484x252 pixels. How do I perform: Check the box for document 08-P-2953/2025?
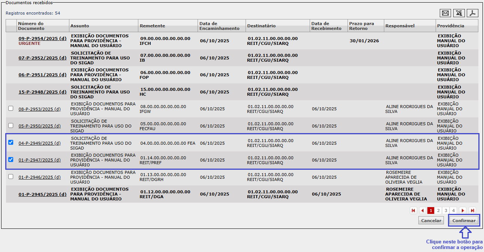tap(11, 108)
